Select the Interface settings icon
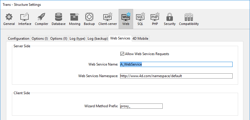 [25, 19]
